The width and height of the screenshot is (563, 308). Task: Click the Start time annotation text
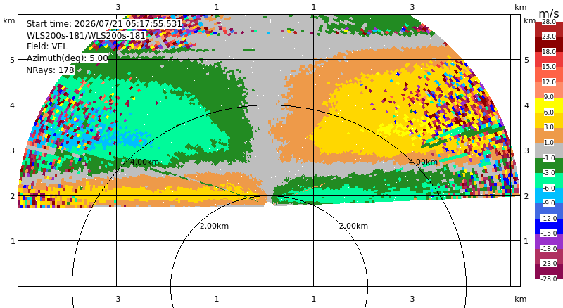tap(104, 24)
